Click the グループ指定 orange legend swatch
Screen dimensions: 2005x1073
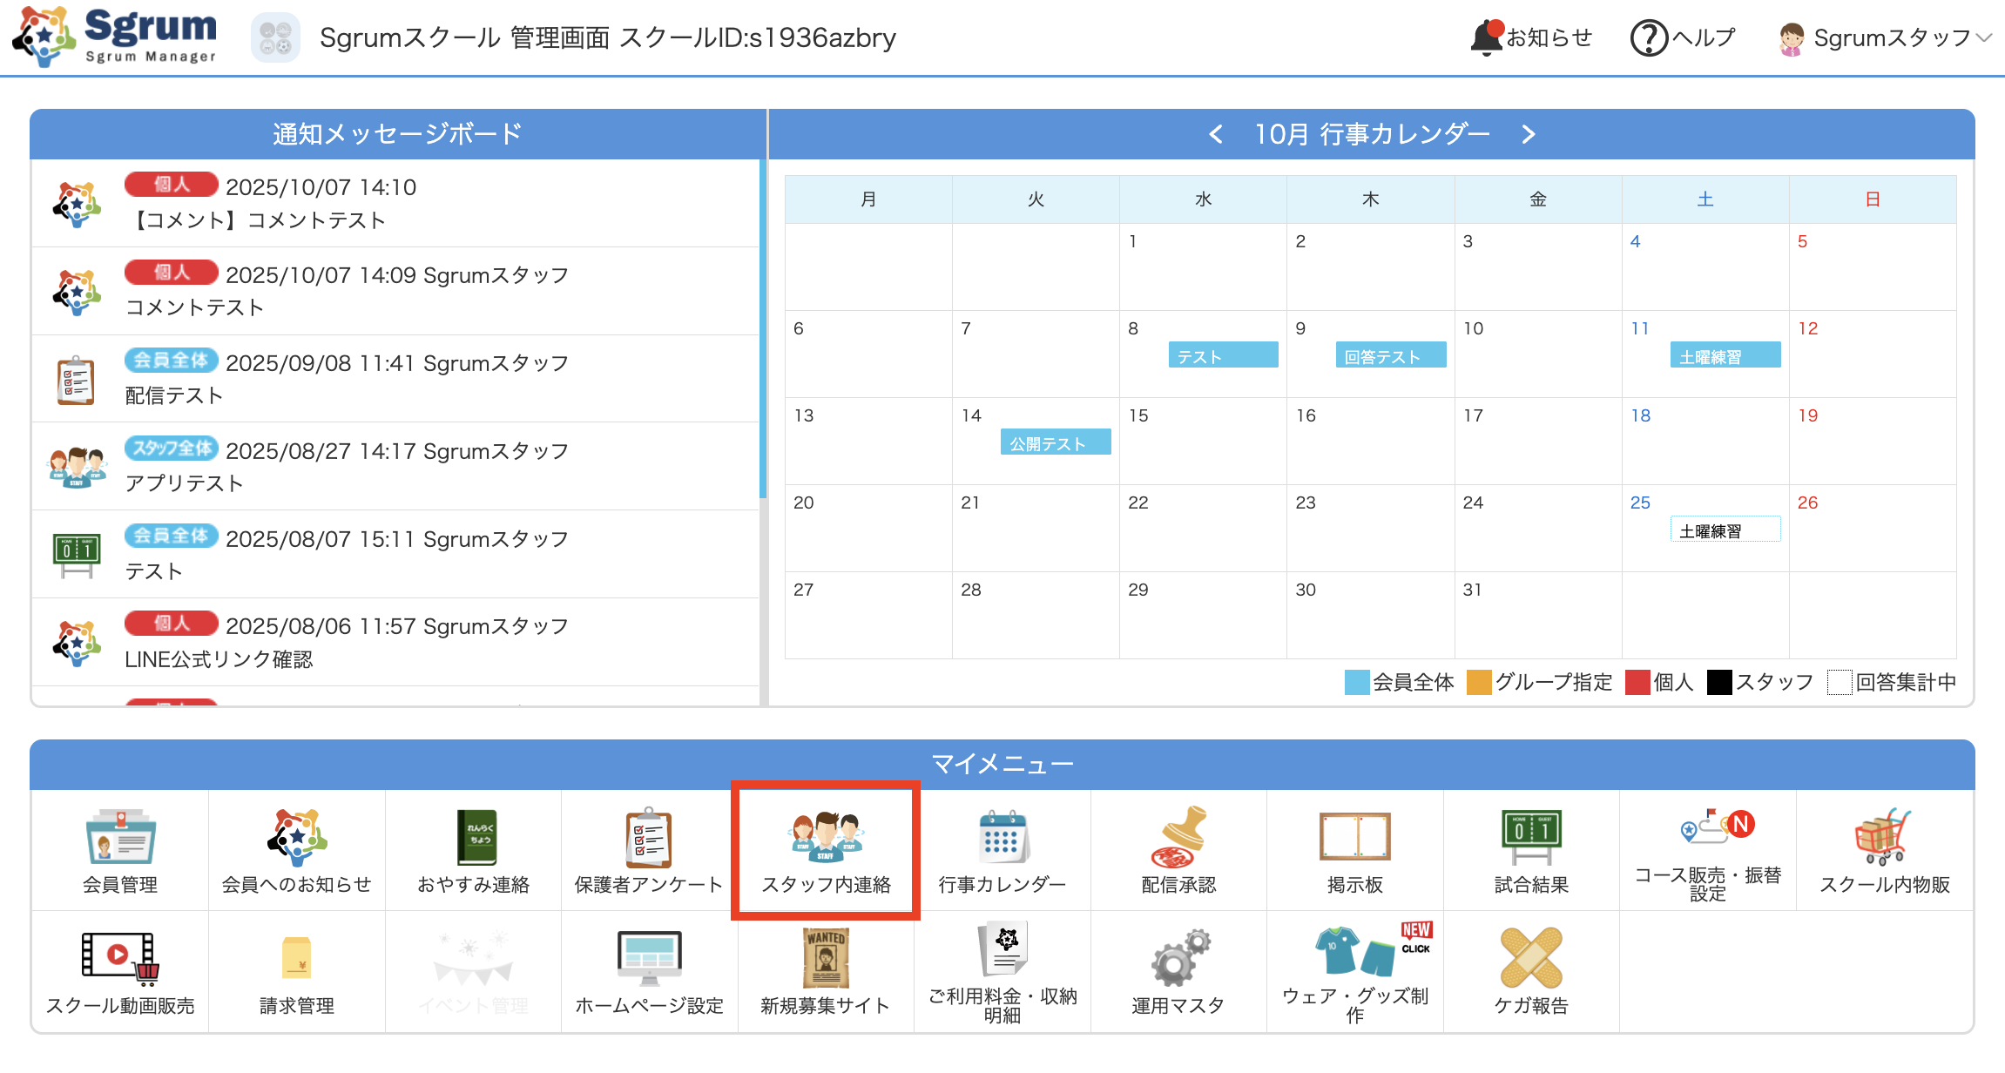1479,682
